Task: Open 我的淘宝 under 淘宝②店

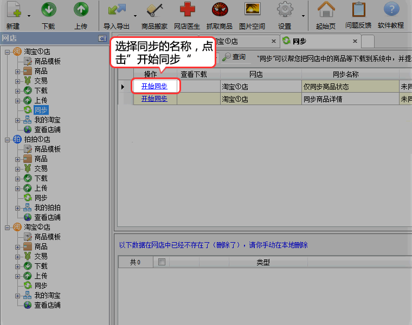Action: [x=48, y=295]
